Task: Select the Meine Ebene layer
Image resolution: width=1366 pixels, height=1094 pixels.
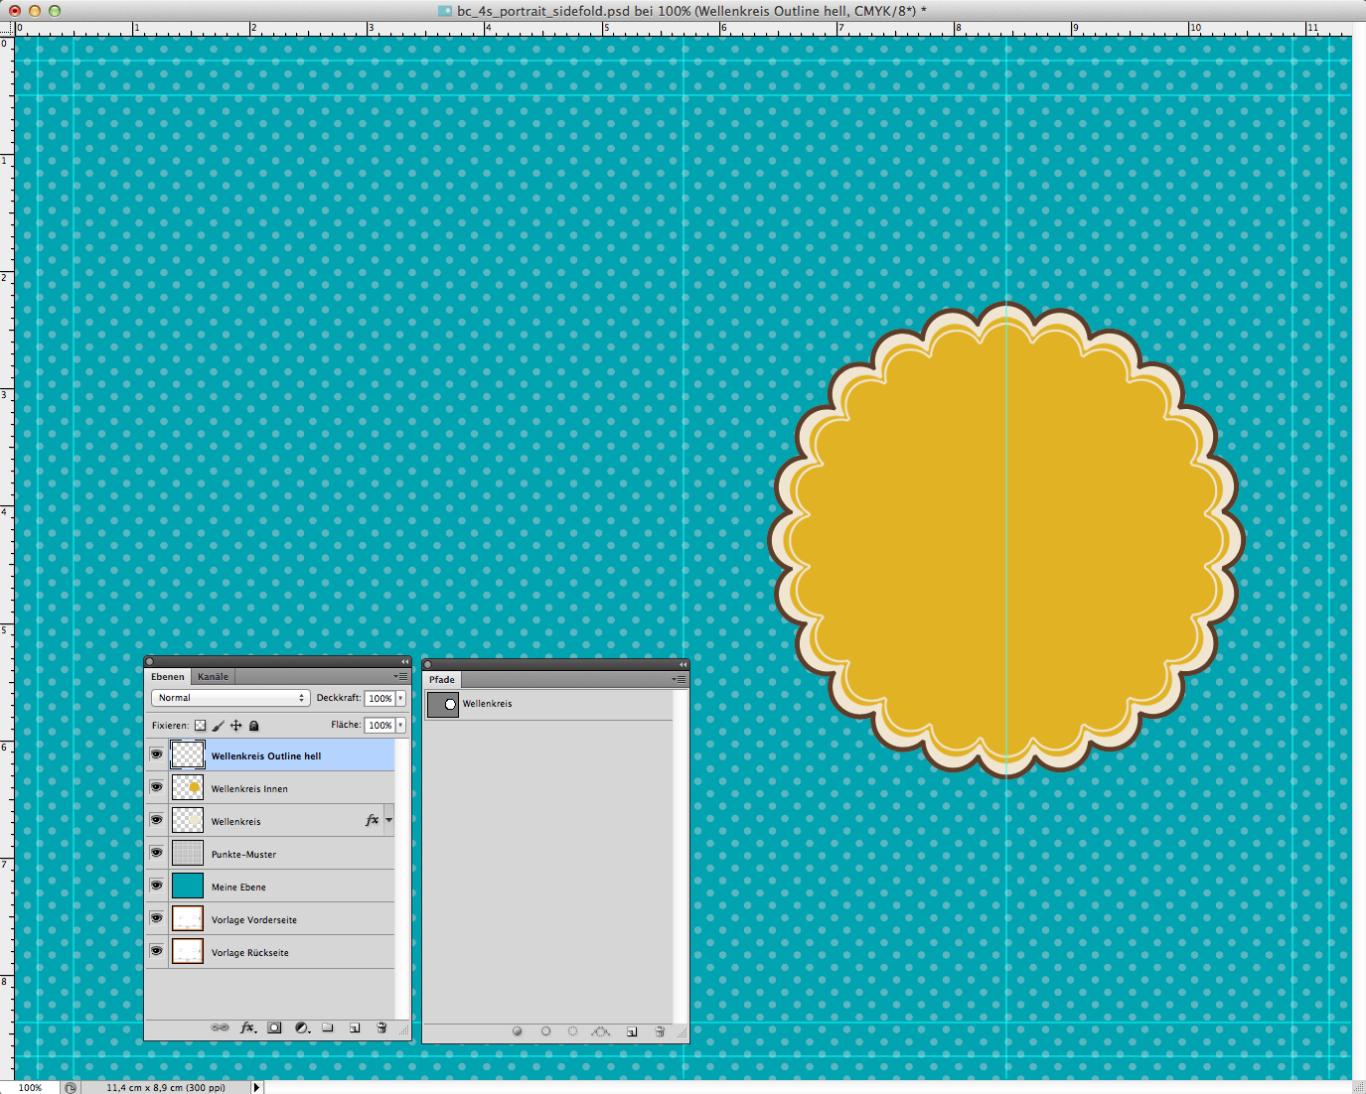Action: [238, 887]
